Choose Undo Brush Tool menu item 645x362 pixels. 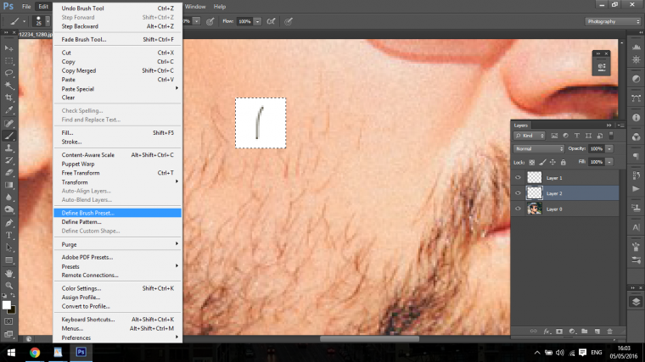coord(118,8)
